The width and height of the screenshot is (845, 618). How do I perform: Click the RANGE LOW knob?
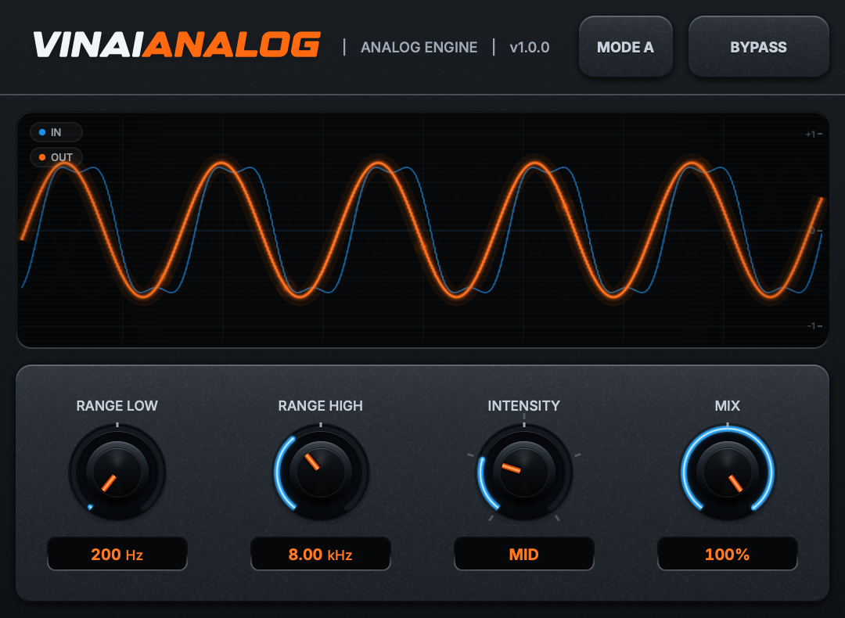click(x=117, y=472)
